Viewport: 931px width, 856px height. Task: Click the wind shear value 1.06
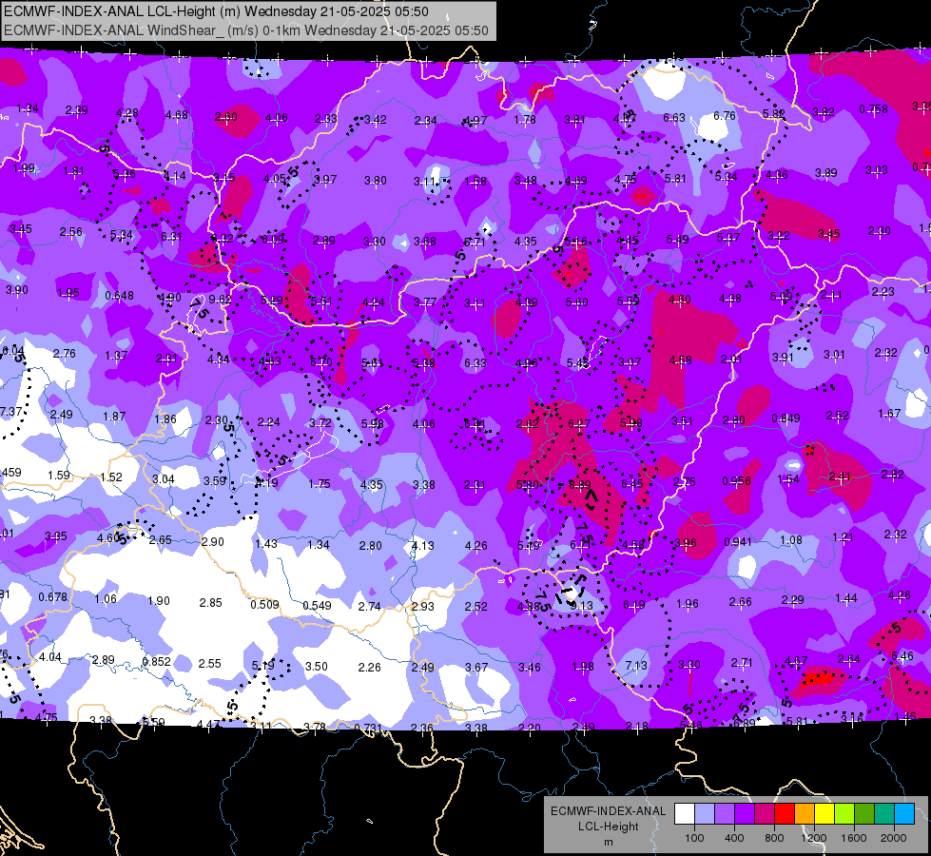pos(106,599)
